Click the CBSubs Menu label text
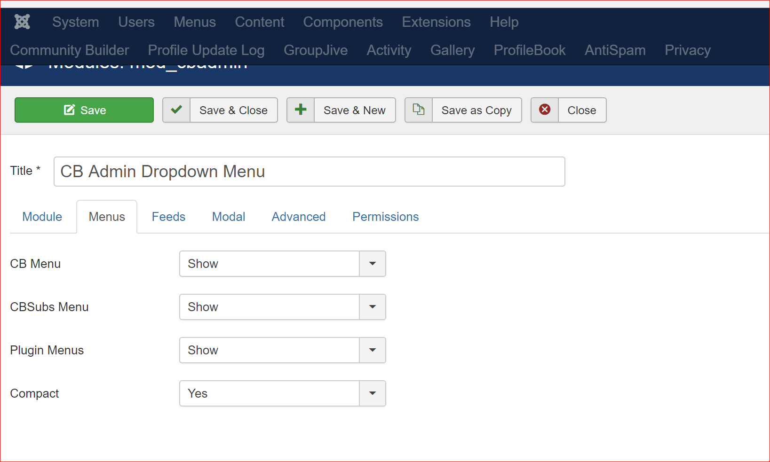Screen dimensions: 770x462 pyautogui.click(x=49, y=307)
